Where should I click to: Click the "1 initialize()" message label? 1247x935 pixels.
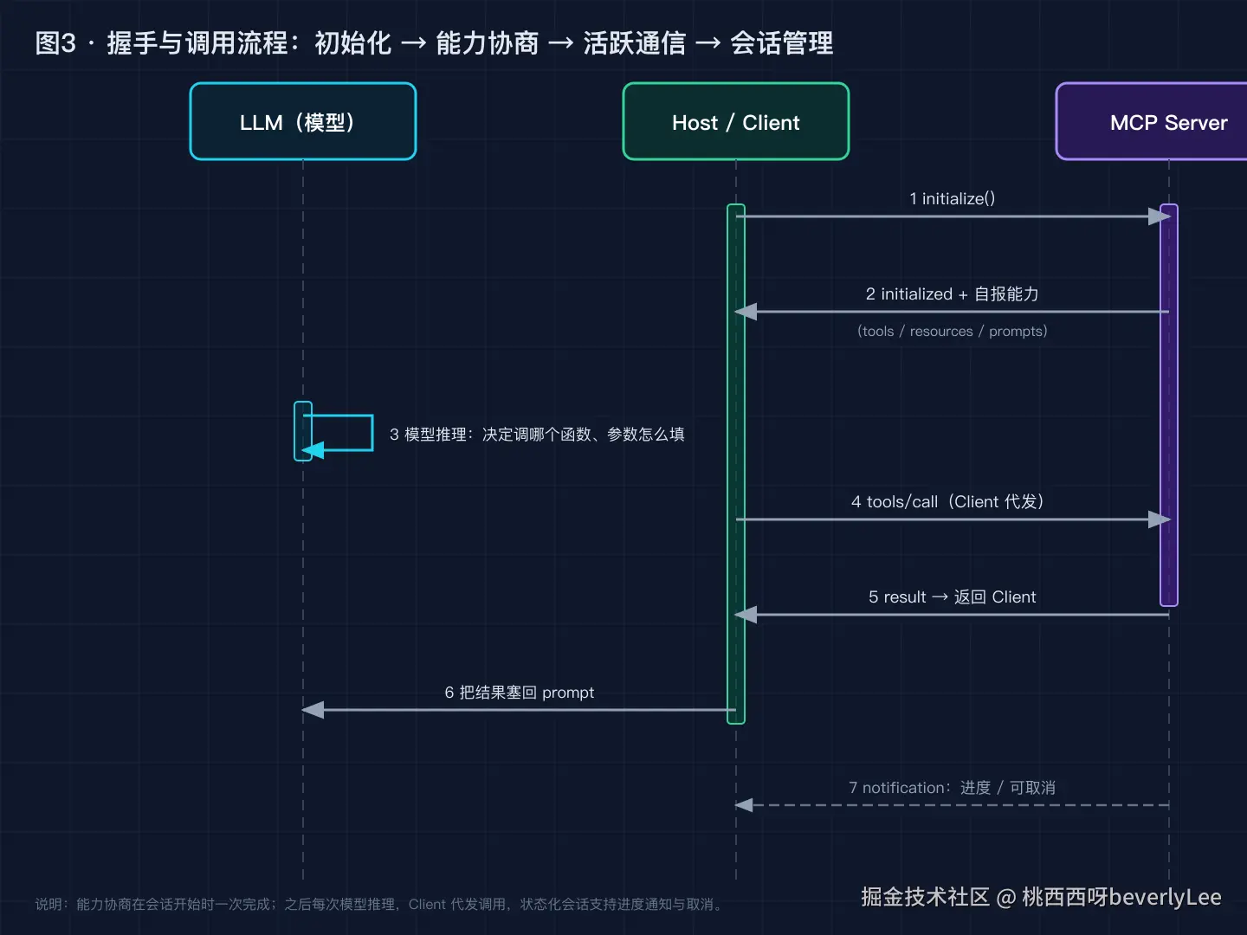[x=953, y=198]
